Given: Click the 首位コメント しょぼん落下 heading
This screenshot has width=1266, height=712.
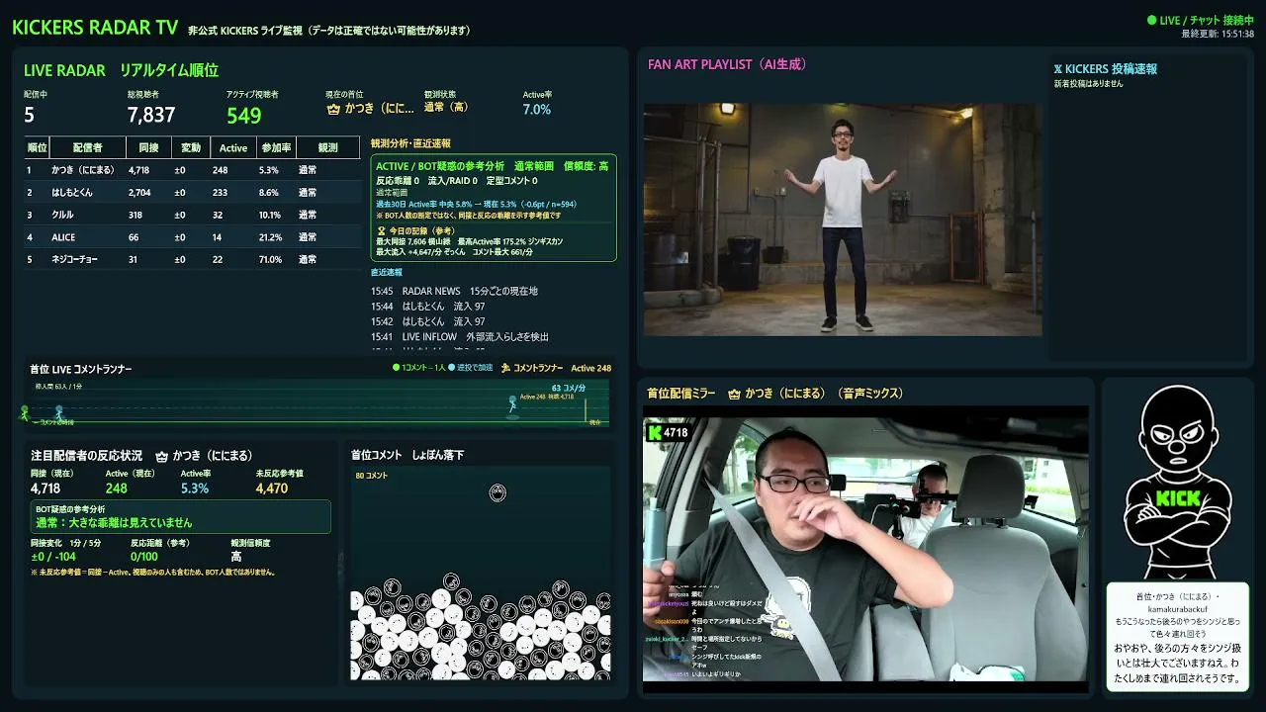Looking at the screenshot, I should (407, 455).
